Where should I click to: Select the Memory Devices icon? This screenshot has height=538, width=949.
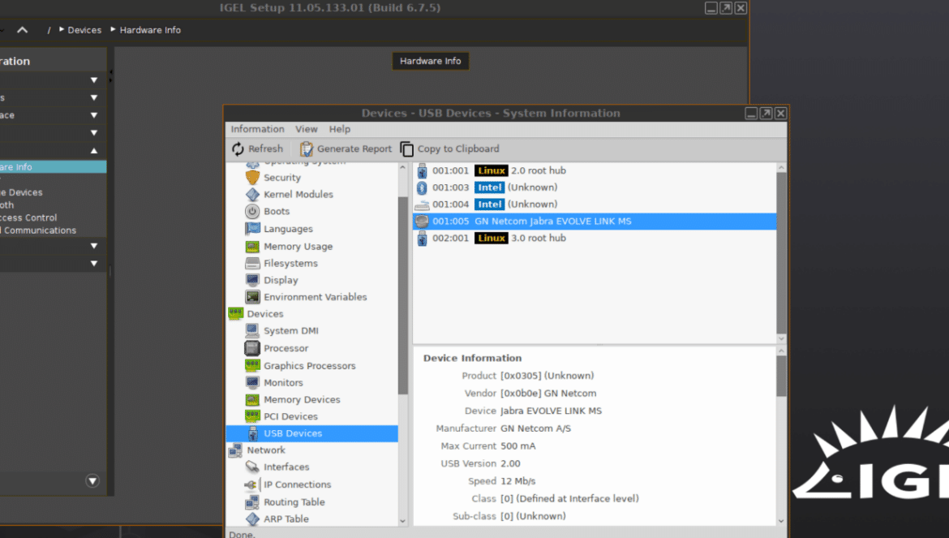252,399
